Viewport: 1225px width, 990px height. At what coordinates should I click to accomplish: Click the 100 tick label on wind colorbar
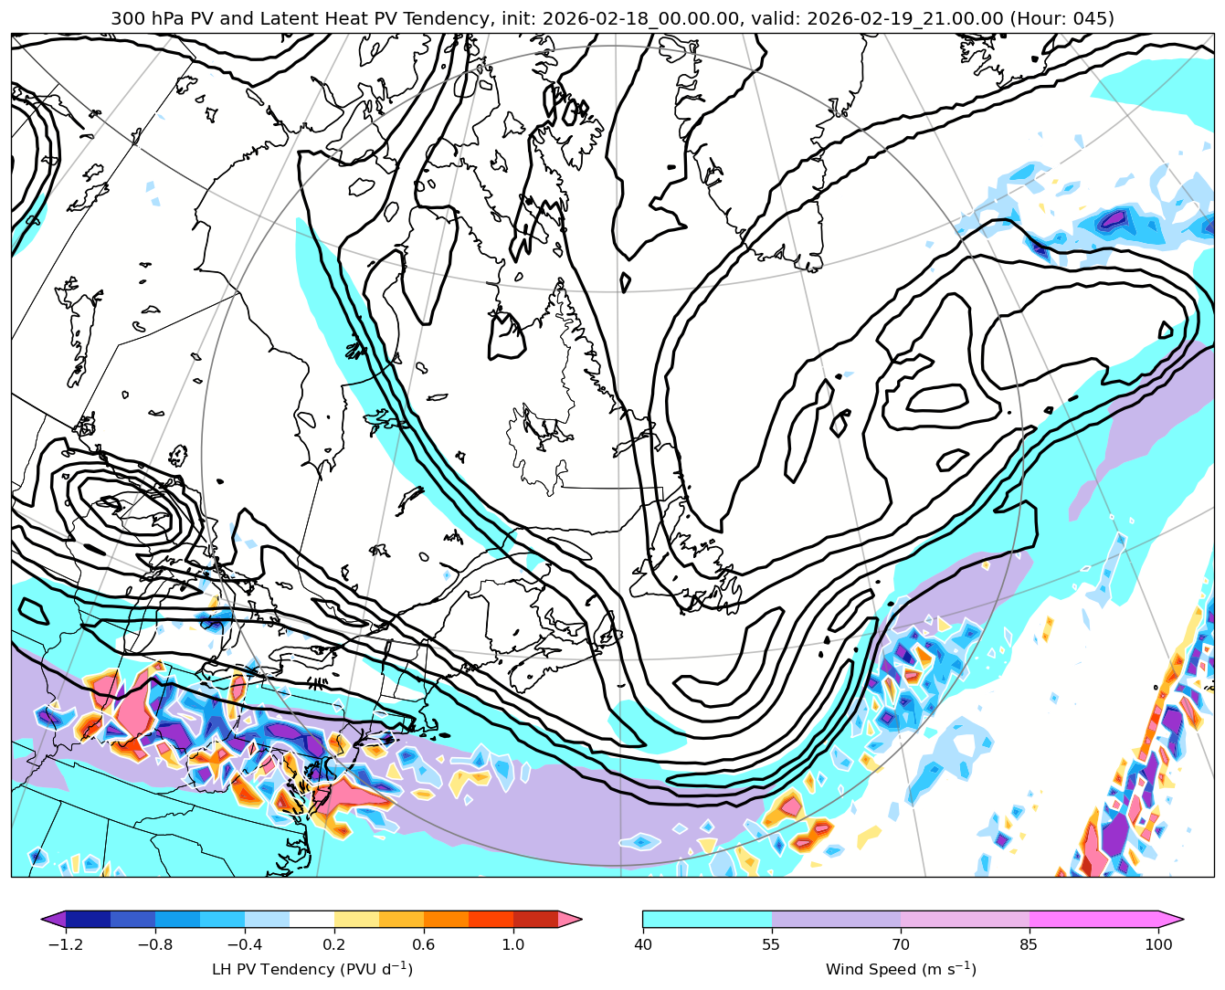pyautogui.click(x=1158, y=944)
